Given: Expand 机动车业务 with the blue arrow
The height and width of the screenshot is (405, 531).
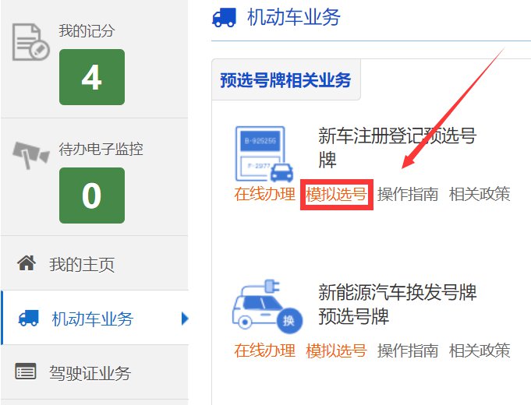Looking at the screenshot, I should click(x=185, y=319).
